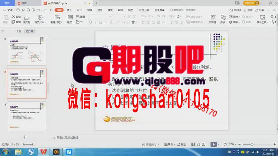
Task: Switch to the Animation (动画) tab
Action: click(x=100, y=10)
